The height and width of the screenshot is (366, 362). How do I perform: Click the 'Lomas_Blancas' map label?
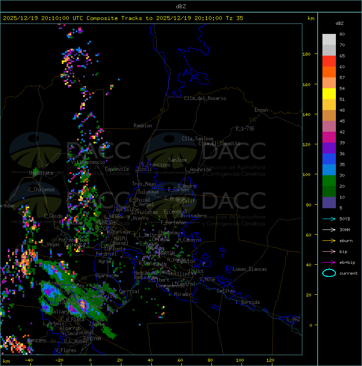coord(250,269)
